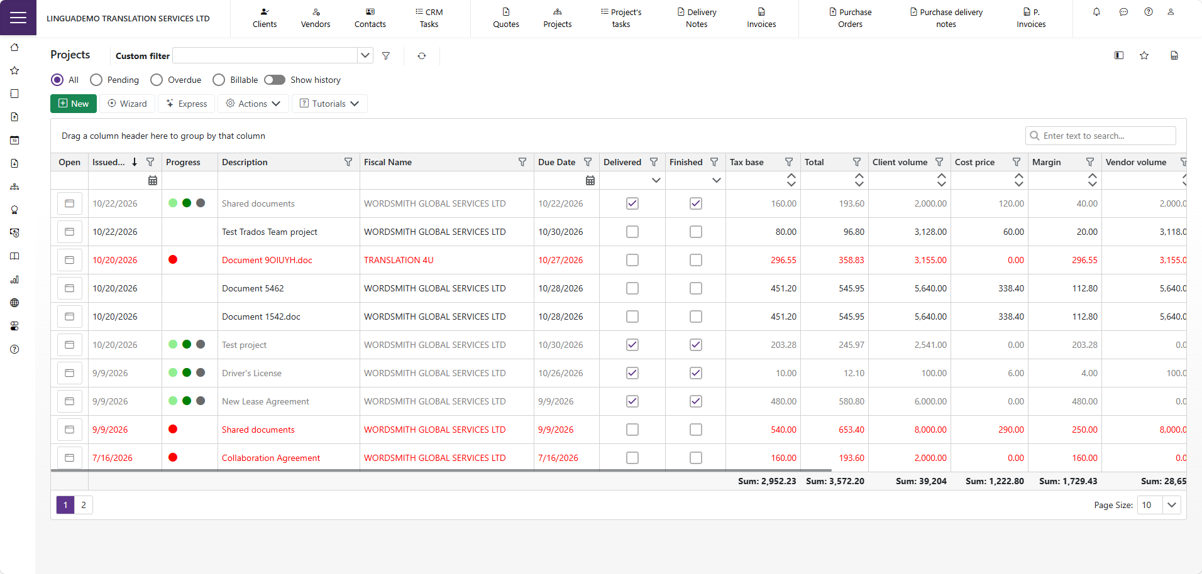Click the red progress dot for Collaboration Agreement
Screen dimensions: 1202x574
coord(173,457)
